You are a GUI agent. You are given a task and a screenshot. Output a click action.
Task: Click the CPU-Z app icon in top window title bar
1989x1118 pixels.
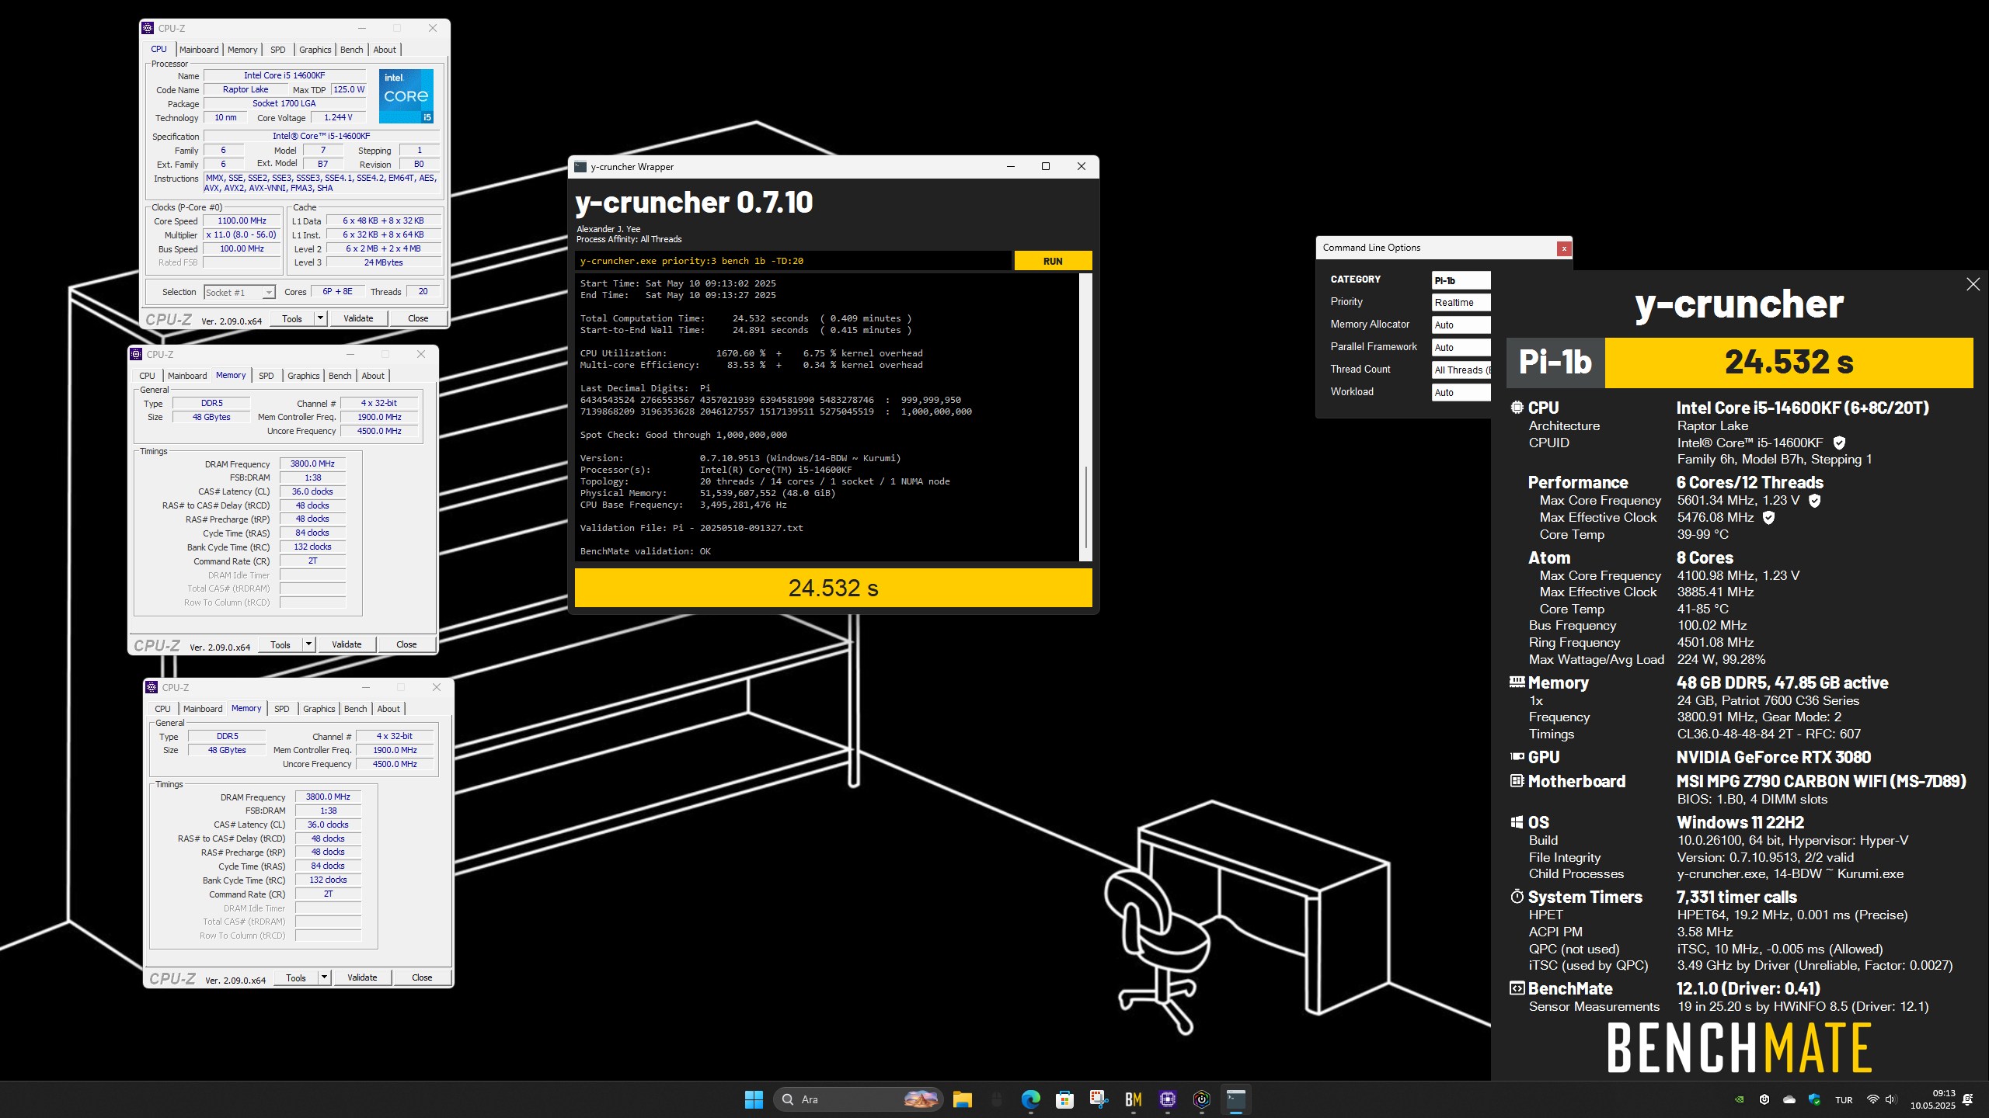pyautogui.click(x=148, y=28)
